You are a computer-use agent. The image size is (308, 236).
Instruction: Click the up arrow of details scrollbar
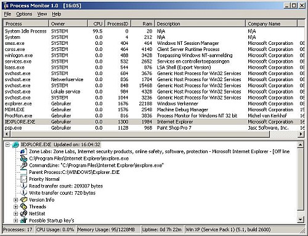coord(301,144)
